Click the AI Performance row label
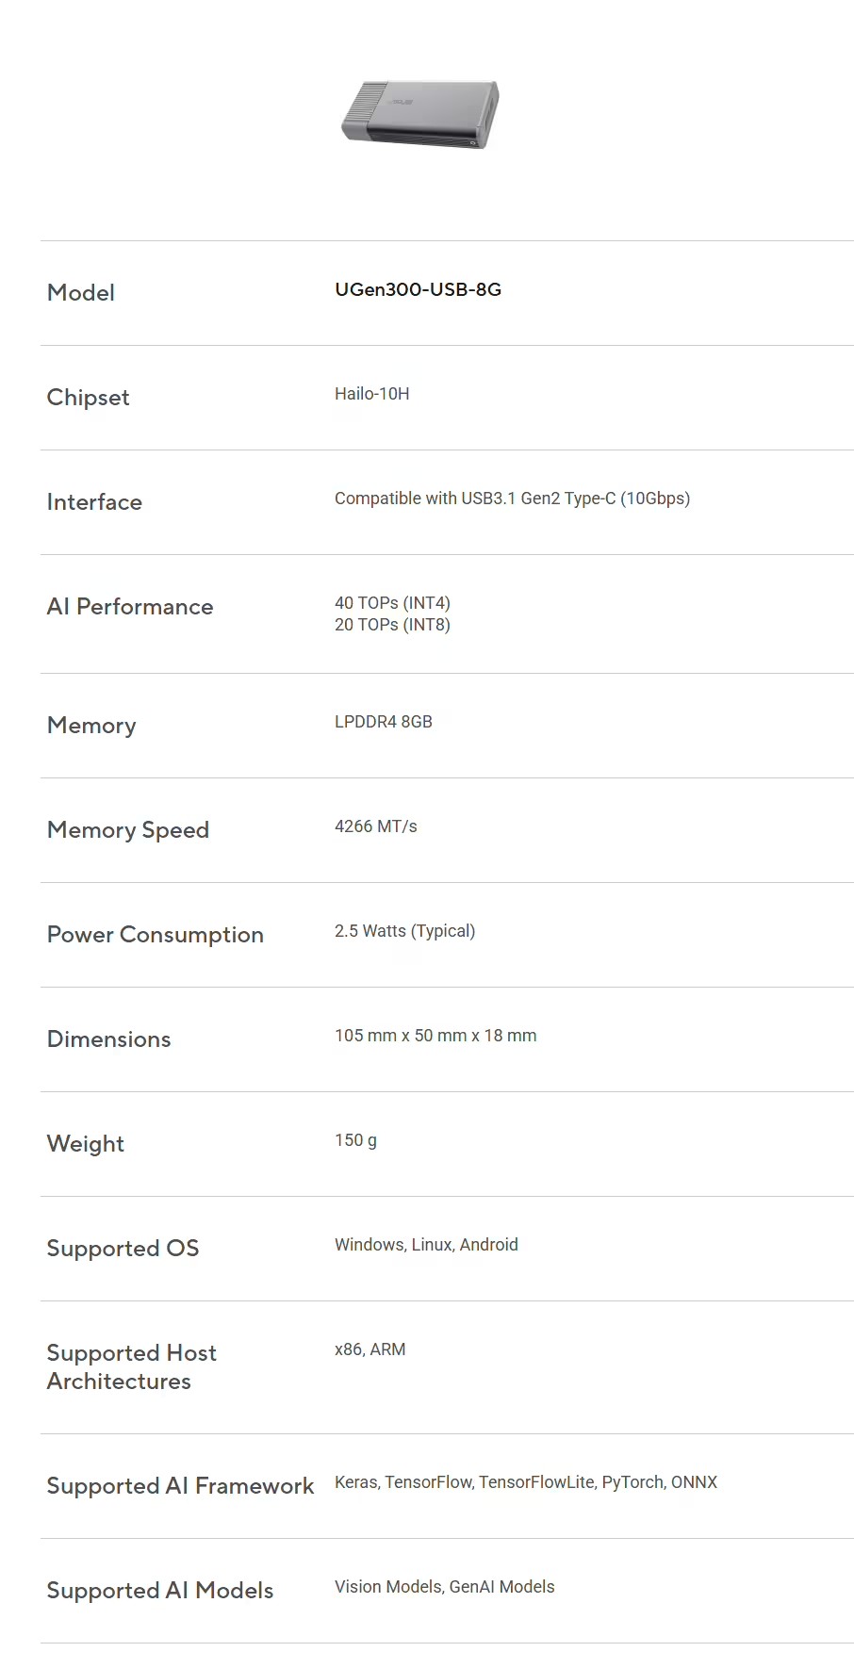854x1668 pixels. click(130, 607)
